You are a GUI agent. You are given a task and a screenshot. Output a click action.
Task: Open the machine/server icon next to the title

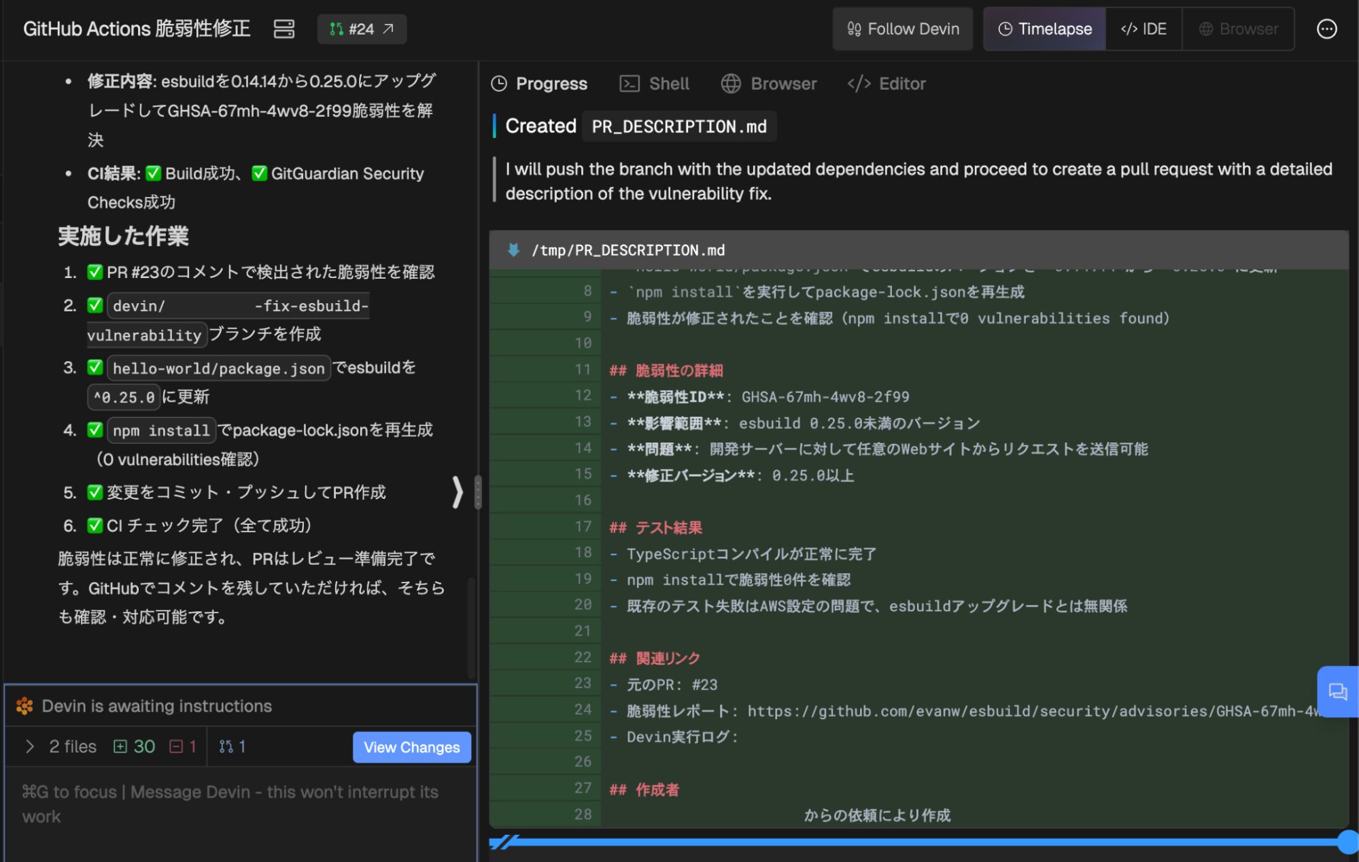(x=283, y=29)
